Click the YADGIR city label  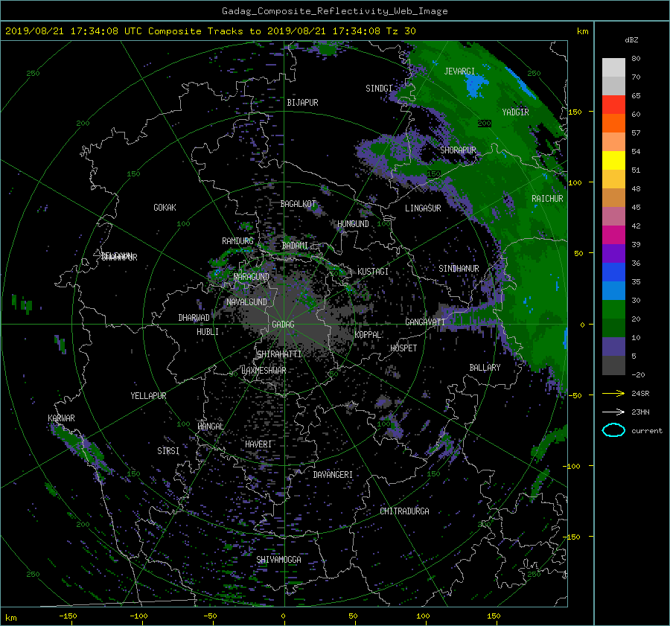pyautogui.click(x=515, y=112)
